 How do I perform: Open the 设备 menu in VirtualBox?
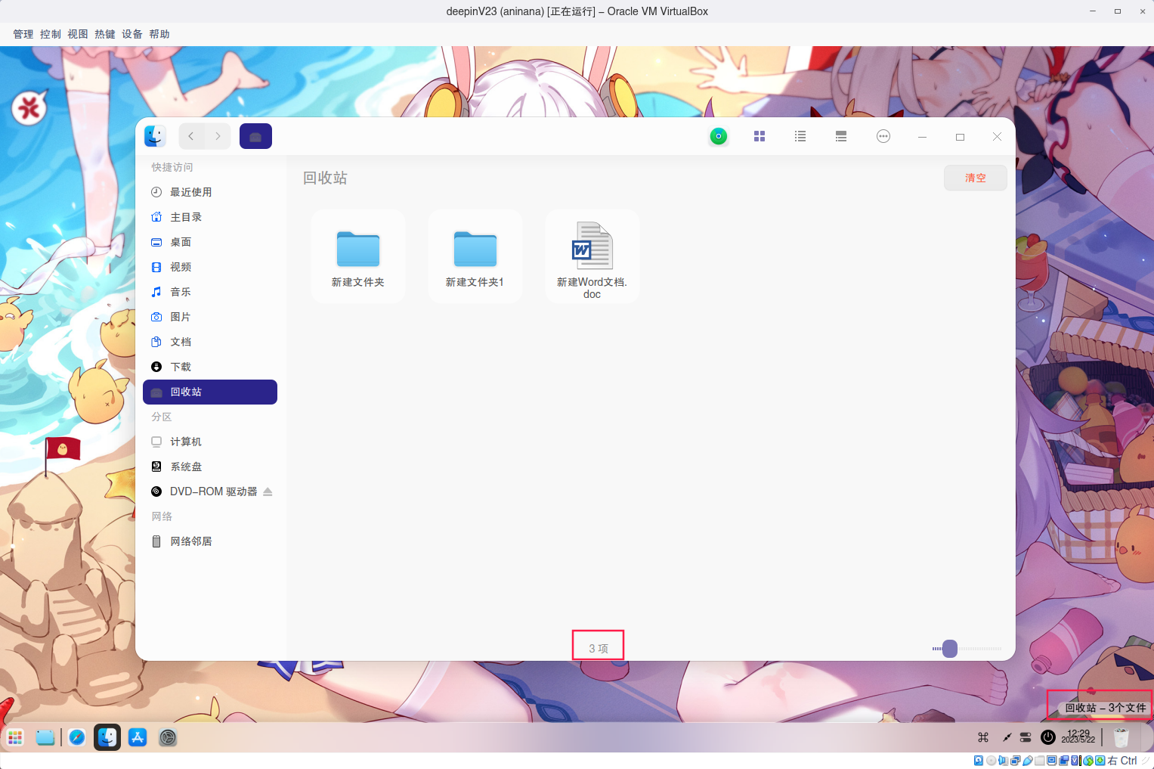pyautogui.click(x=131, y=33)
